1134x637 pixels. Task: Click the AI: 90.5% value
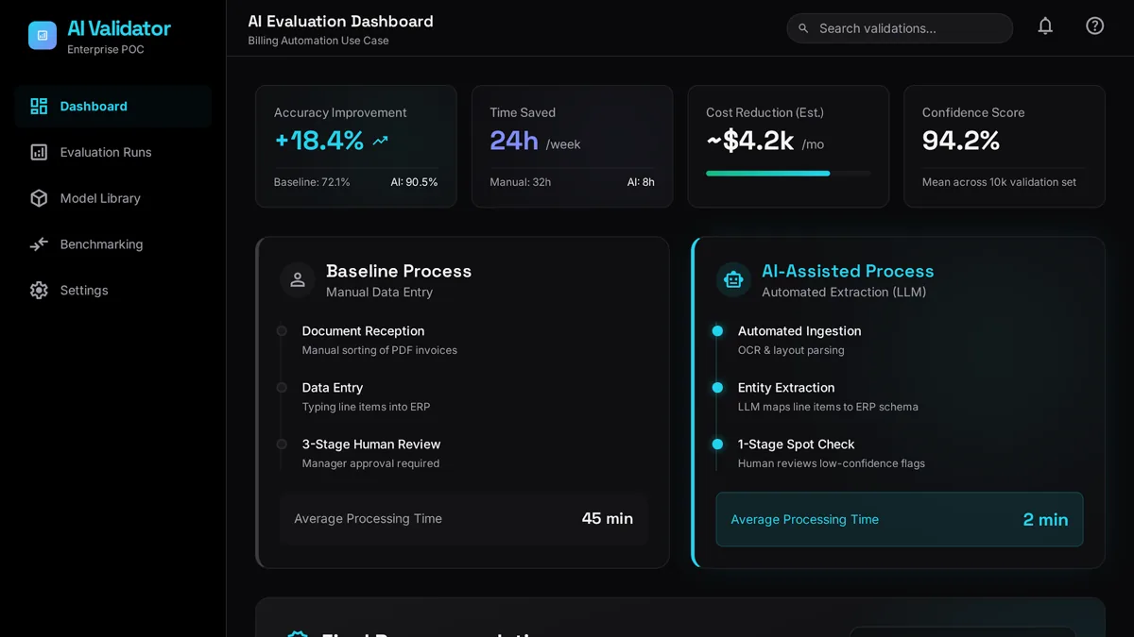[414, 182]
